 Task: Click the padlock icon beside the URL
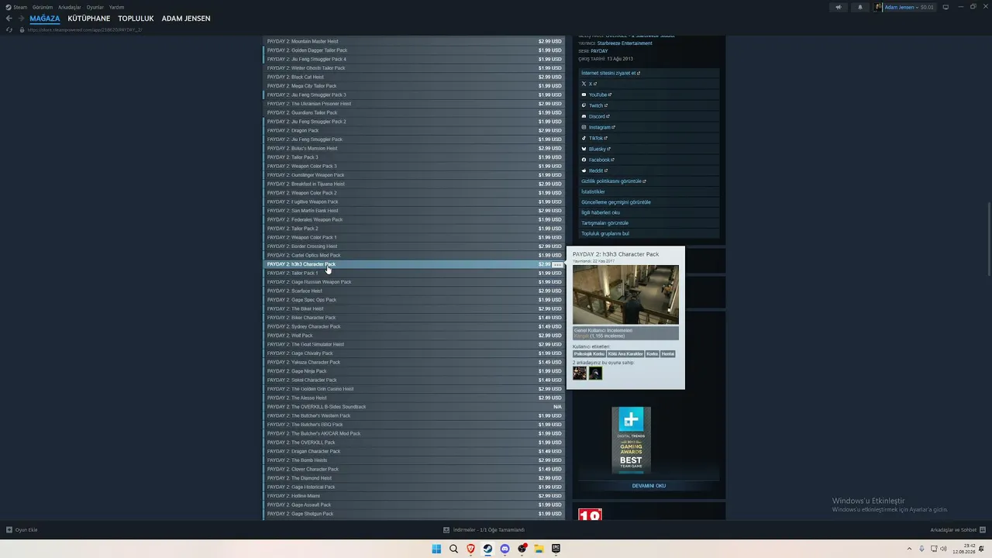[x=21, y=29]
